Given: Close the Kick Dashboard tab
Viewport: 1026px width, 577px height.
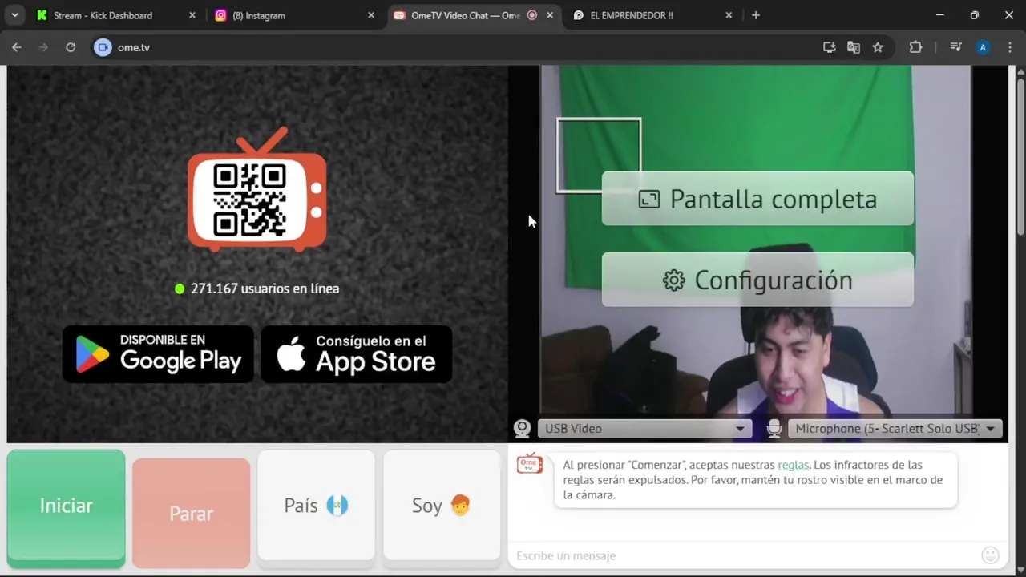Looking at the screenshot, I should click(x=192, y=15).
